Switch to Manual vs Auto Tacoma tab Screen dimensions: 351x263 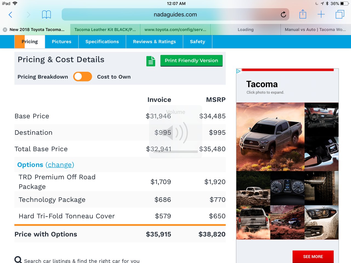click(x=316, y=30)
